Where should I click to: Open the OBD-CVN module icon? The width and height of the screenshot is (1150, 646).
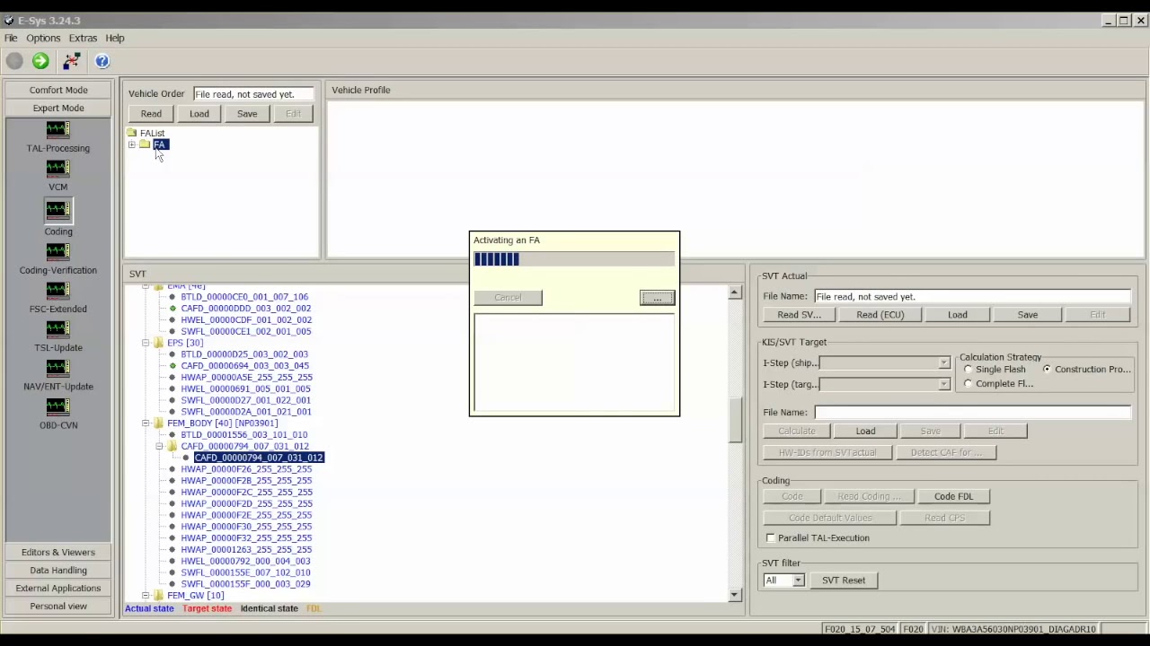coord(57,406)
